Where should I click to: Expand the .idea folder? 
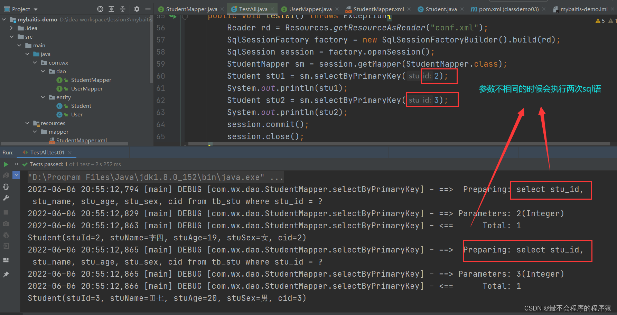click(12, 28)
